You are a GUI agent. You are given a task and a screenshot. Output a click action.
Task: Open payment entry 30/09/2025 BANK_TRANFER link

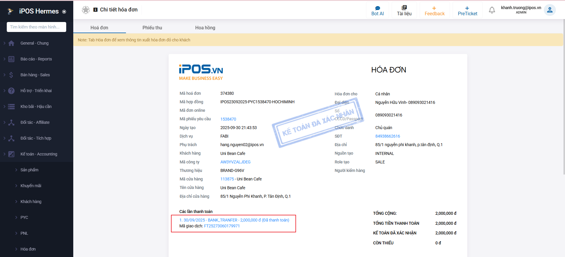[234, 220]
